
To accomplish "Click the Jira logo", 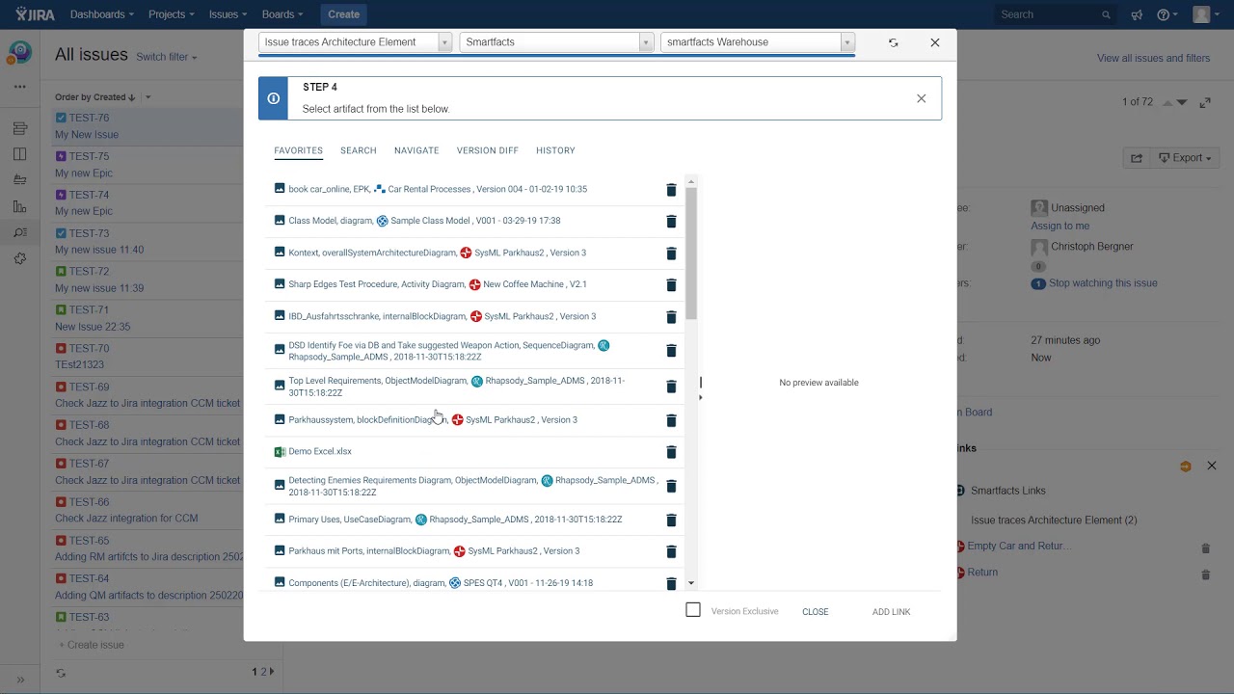I will pyautogui.click(x=34, y=14).
